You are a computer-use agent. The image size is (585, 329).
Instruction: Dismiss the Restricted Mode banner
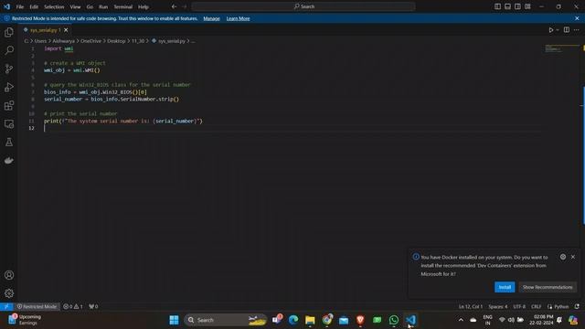[x=577, y=18]
